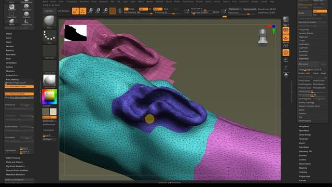Click the FillObject button
The height and width of the screenshot is (187, 332).
(50, 139)
